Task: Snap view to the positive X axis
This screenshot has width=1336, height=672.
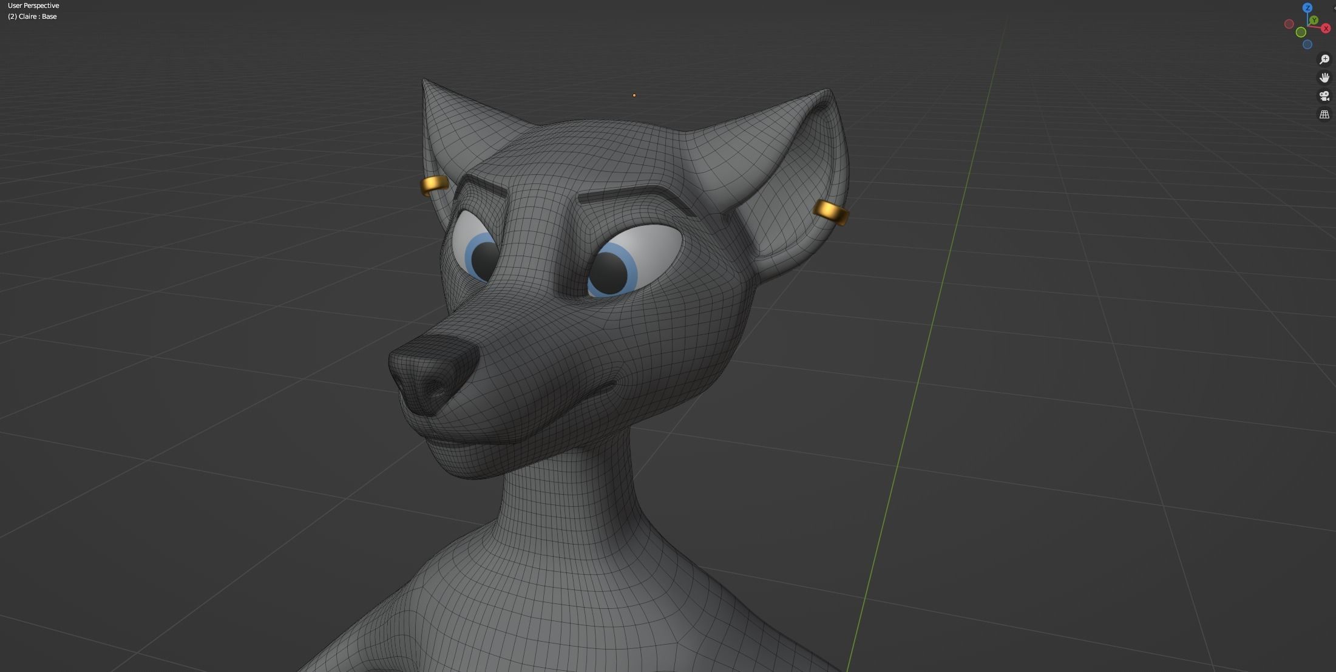Action: click(x=1326, y=29)
